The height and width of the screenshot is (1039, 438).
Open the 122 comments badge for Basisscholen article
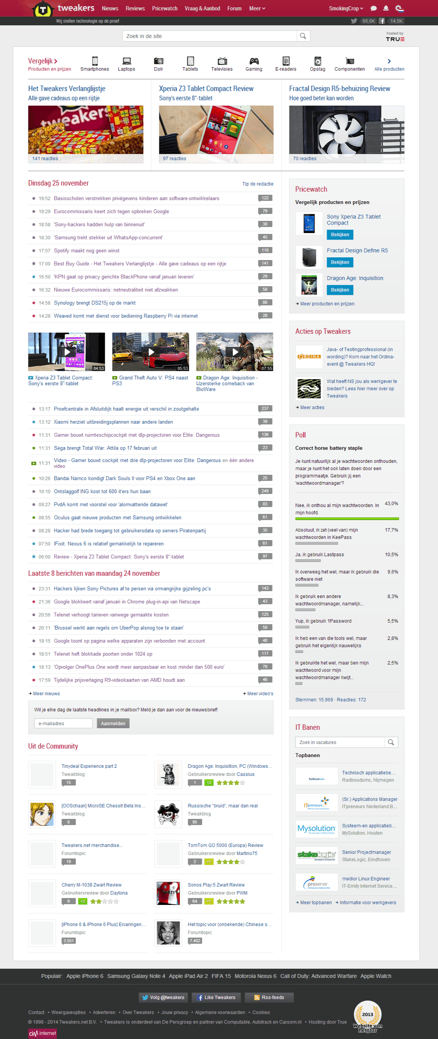[265, 198]
